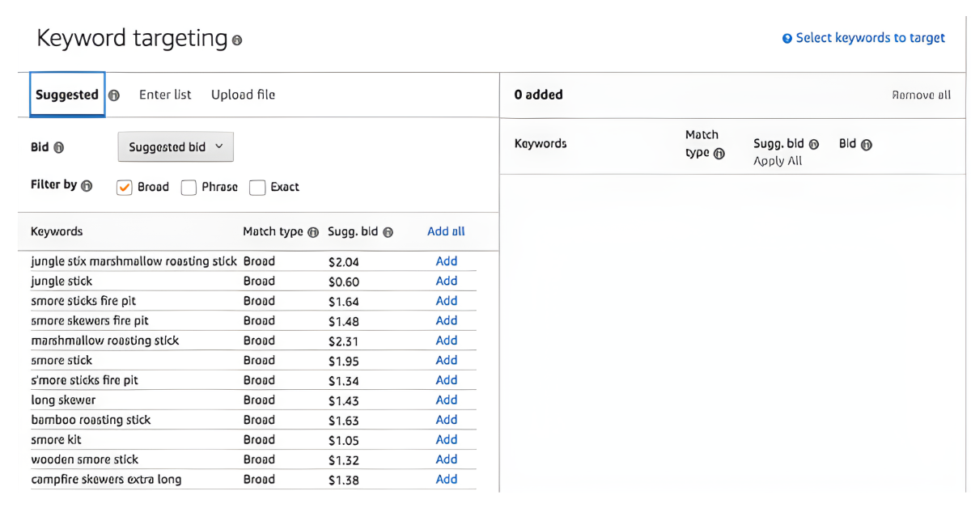The width and height of the screenshot is (971, 508).
Task: Uncheck the Broad filter checkbox
Action: pyautogui.click(x=125, y=188)
